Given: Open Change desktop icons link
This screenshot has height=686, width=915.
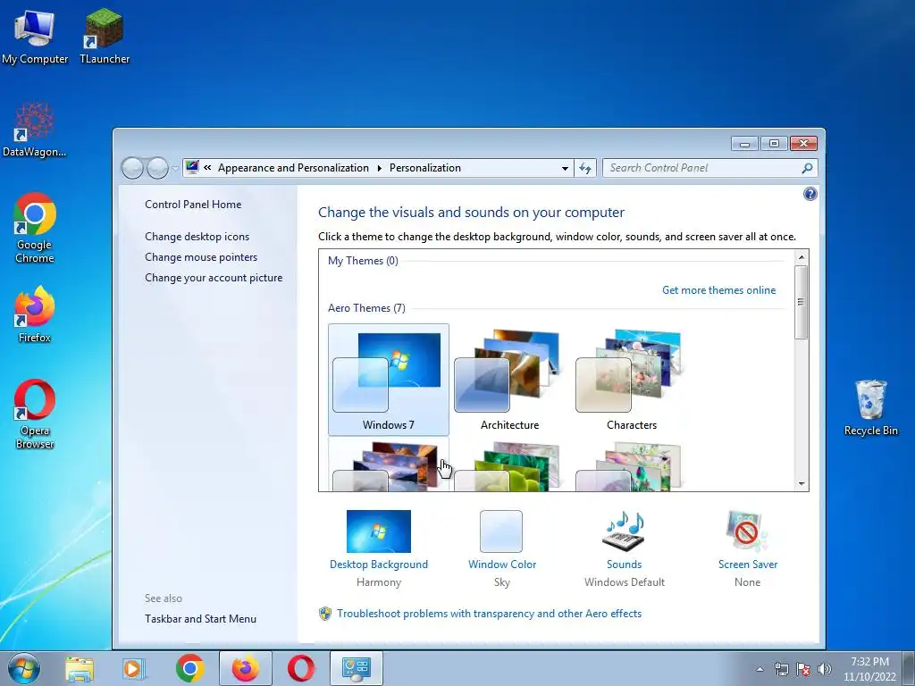Looking at the screenshot, I should click(197, 236).
